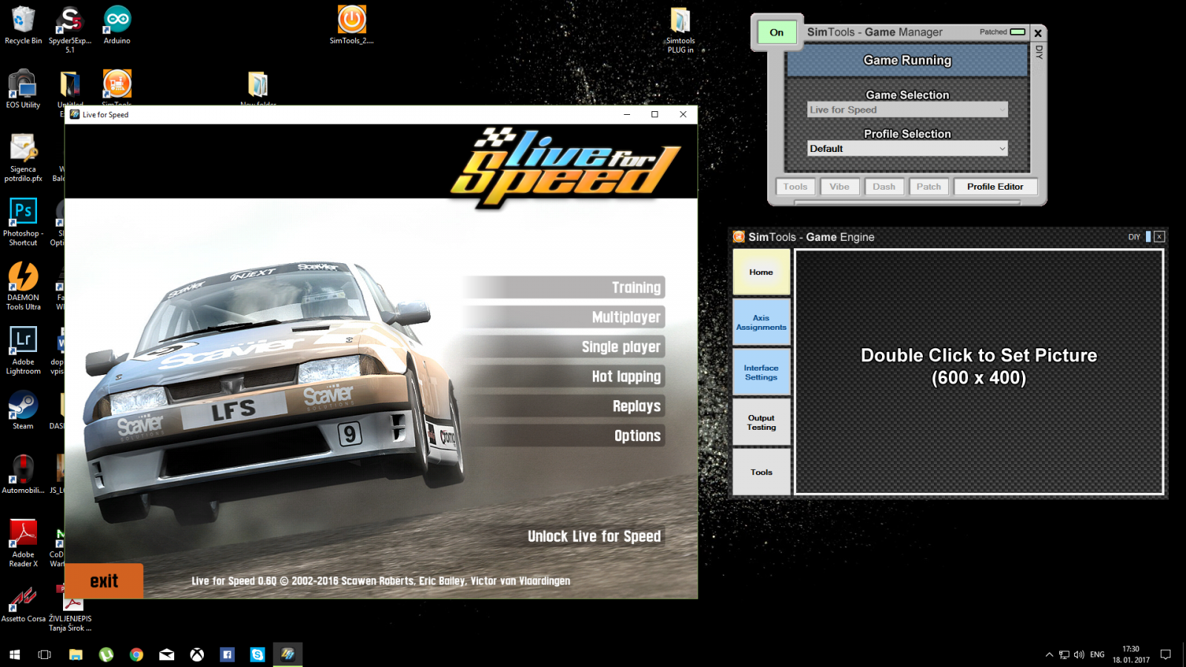Open the SimTools_2 desktop icon
The image size is (1186, 667).
(351, 25)
